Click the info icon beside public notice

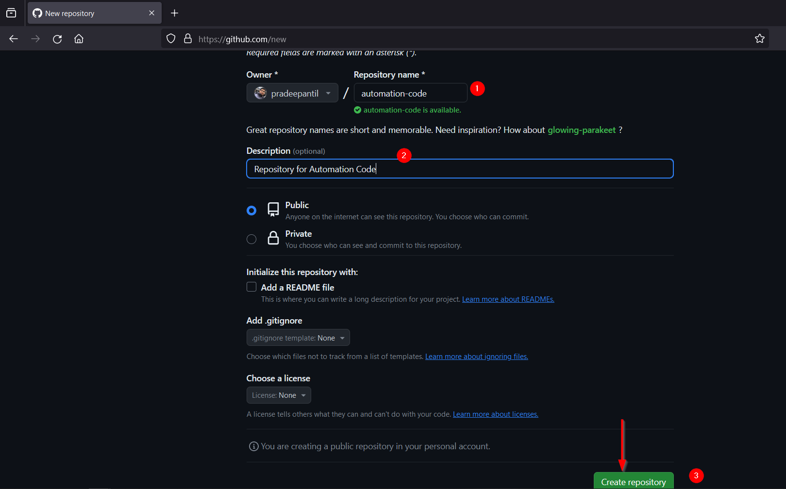coord(253,446)
